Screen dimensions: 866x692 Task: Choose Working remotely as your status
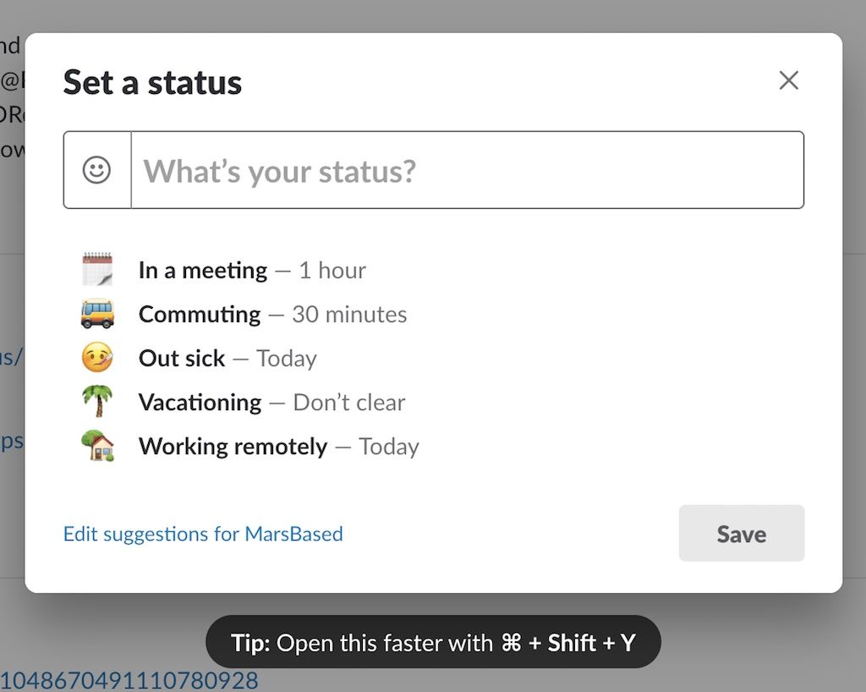click(x=233, y=446)
